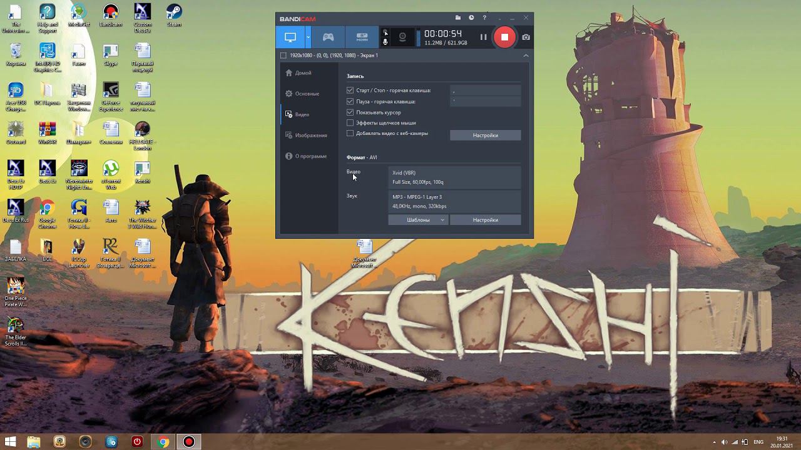The image size is (801, 450).
Task: Click the Старт / Стоп hotkey field
Action: pyautogui.click(x=486, y=91)
